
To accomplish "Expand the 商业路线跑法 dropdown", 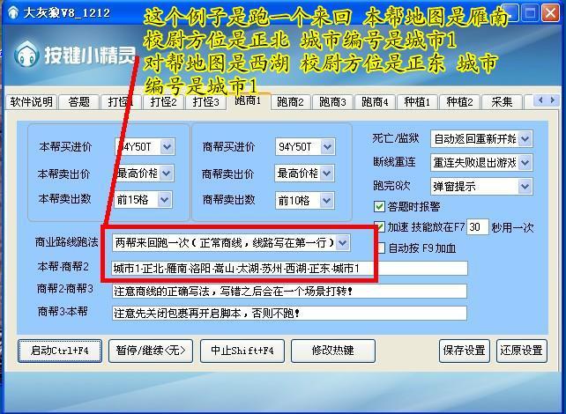I will pos(343,243).
